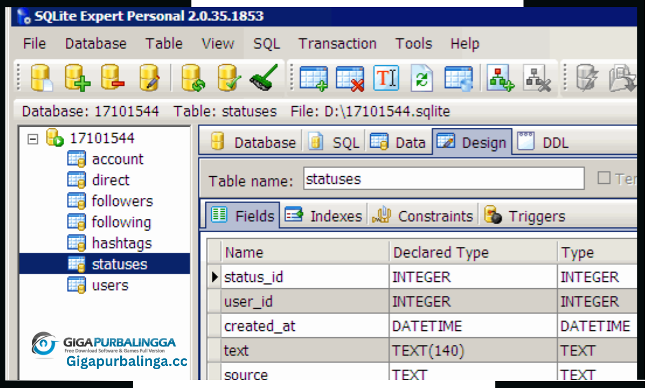Click the table icon beside account
Image resolution: width=647 pixels, height=388 pixels.
tap(77, 159)
